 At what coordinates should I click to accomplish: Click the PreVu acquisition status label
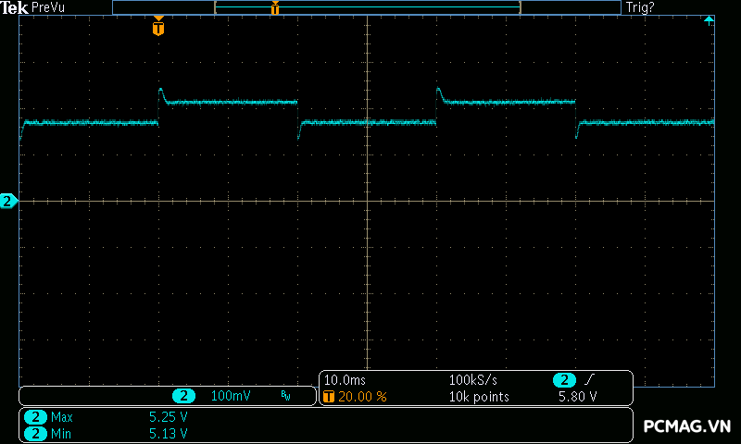(49, 7)
